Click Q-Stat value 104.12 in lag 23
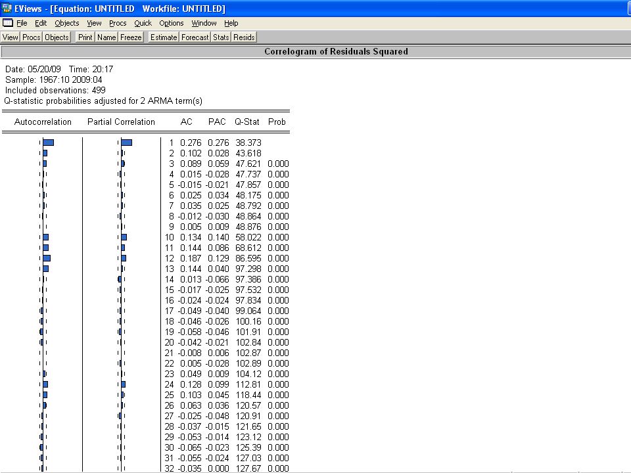 (x=248, y=374)
